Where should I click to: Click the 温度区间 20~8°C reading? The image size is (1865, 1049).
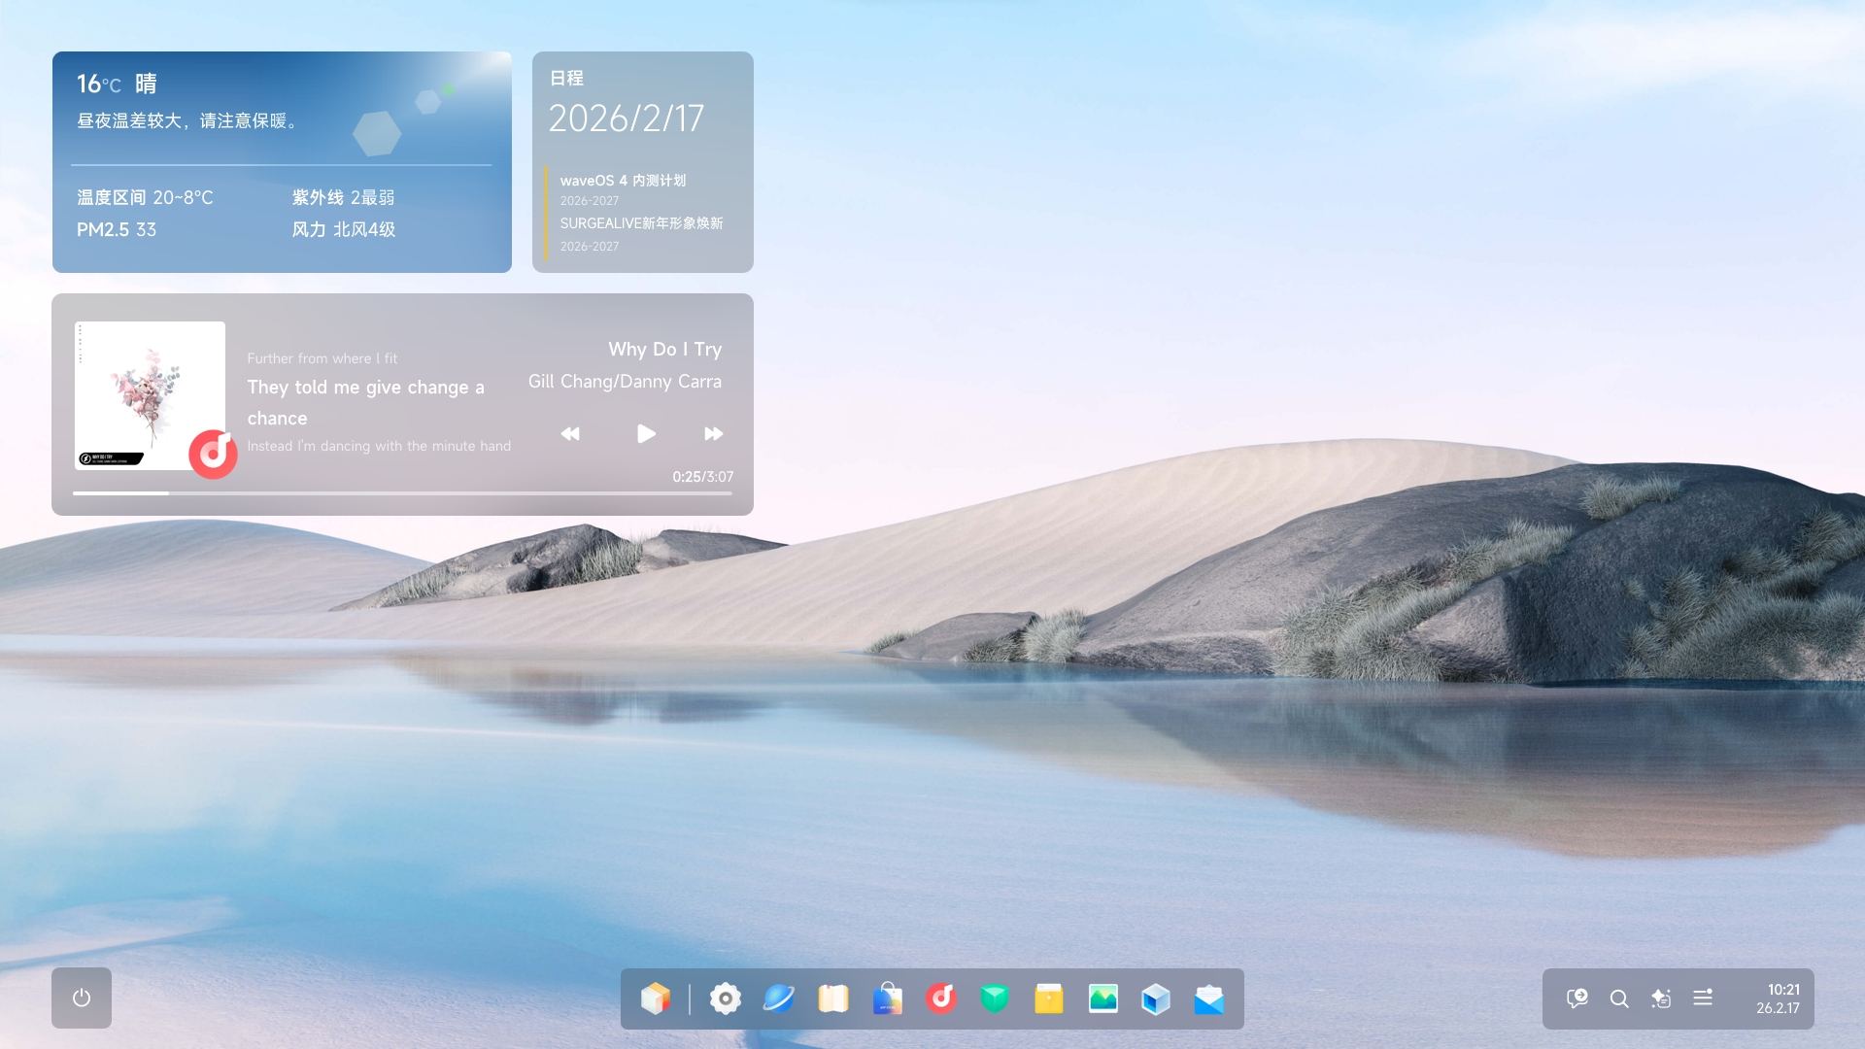click(x=145, y=197)
